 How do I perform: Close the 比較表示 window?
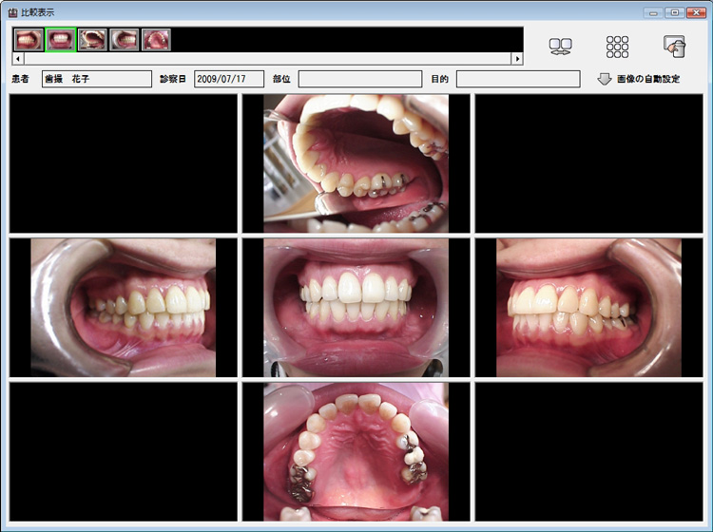pos(696,12)
